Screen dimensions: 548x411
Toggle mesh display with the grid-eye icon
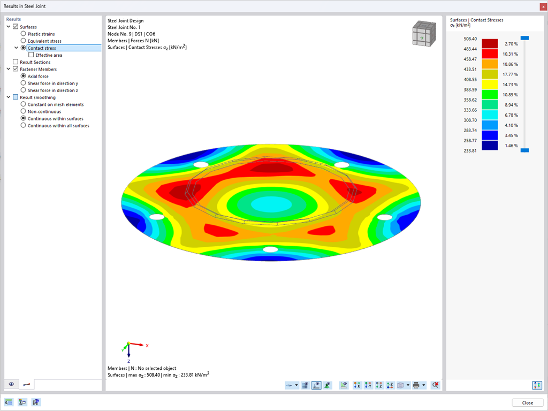(x=305, y=385)
